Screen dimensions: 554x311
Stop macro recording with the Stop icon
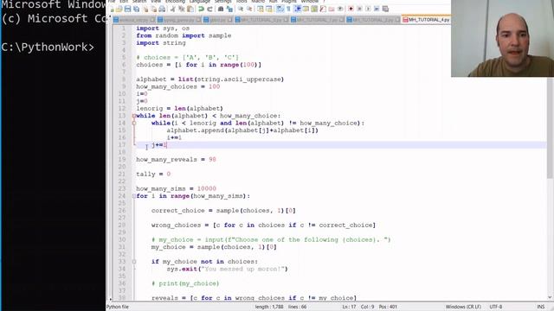click(360, 9)
